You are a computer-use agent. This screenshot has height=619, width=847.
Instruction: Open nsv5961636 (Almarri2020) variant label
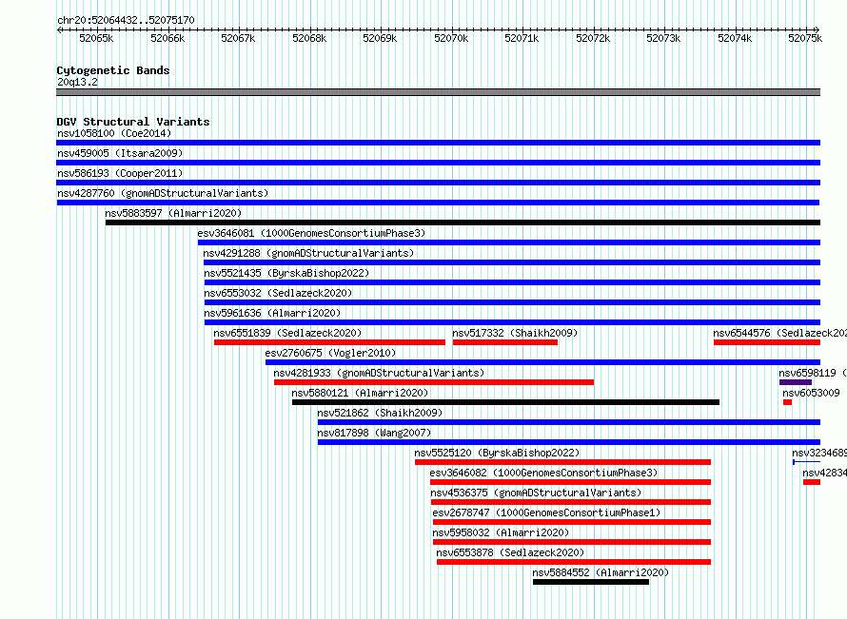point(272,313)
